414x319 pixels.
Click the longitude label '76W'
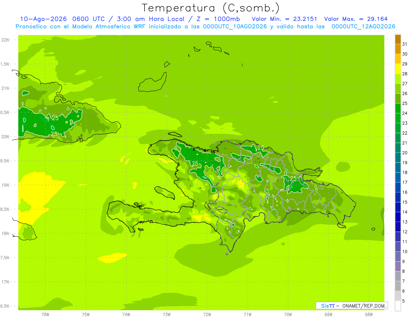tap(45, 315)
